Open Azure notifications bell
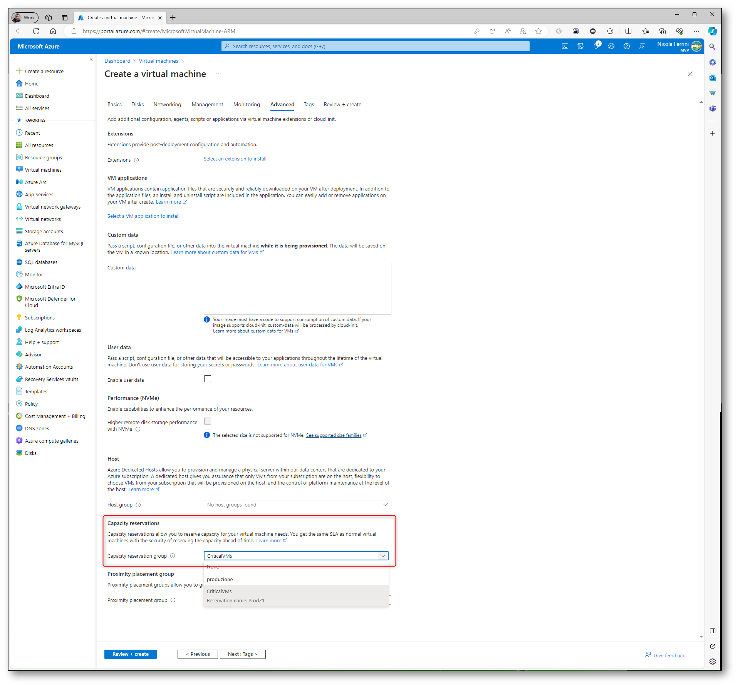This screenshot has width=738, height=687. tap(596, 46)
